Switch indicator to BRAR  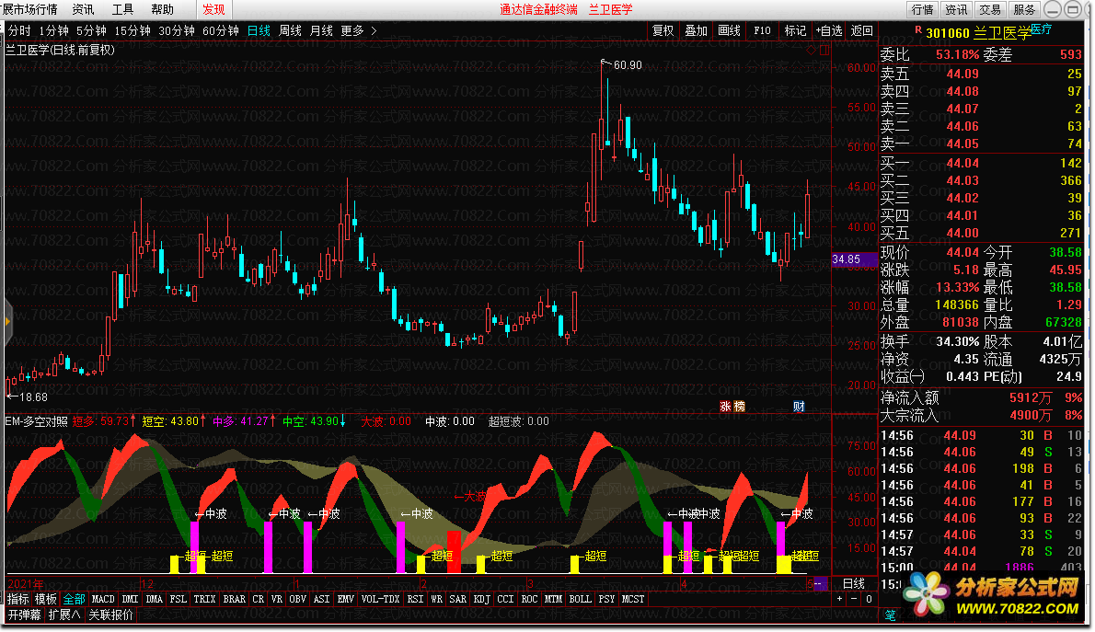(235, 599)
